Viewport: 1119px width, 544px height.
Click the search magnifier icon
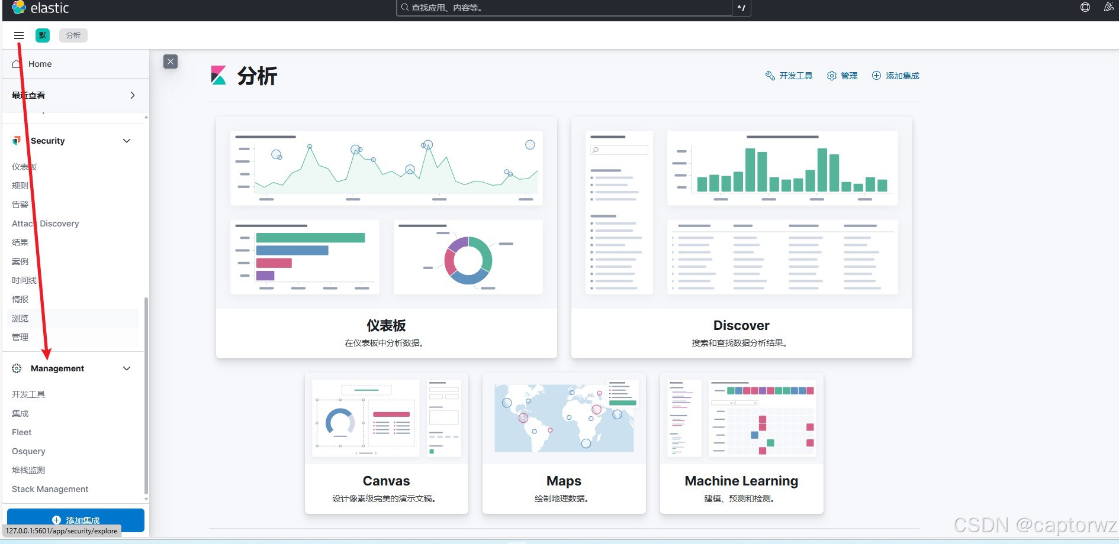[405, 8]
